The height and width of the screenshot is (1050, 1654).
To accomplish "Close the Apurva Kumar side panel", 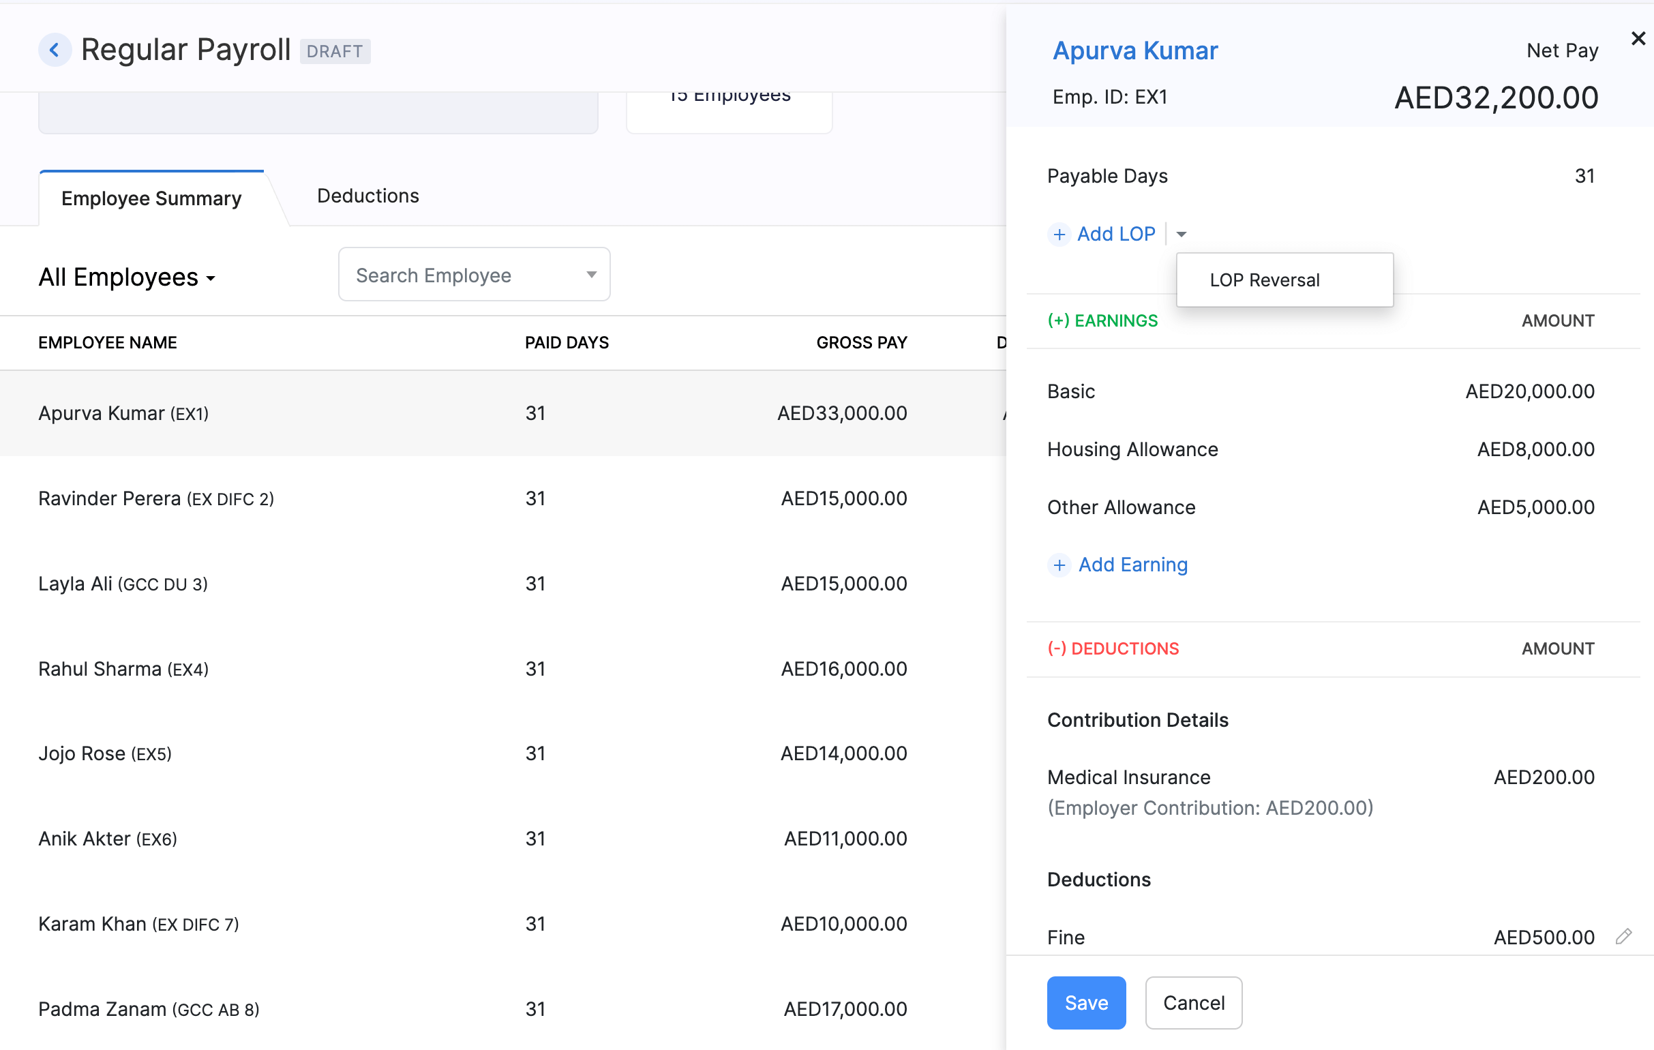I will (x=1638, y=38).
